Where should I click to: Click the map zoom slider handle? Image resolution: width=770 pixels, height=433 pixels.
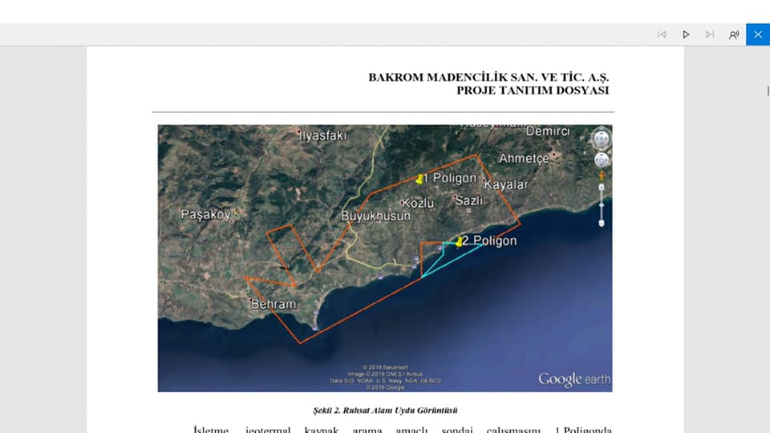pyautogui.click(x=601, y=205)
